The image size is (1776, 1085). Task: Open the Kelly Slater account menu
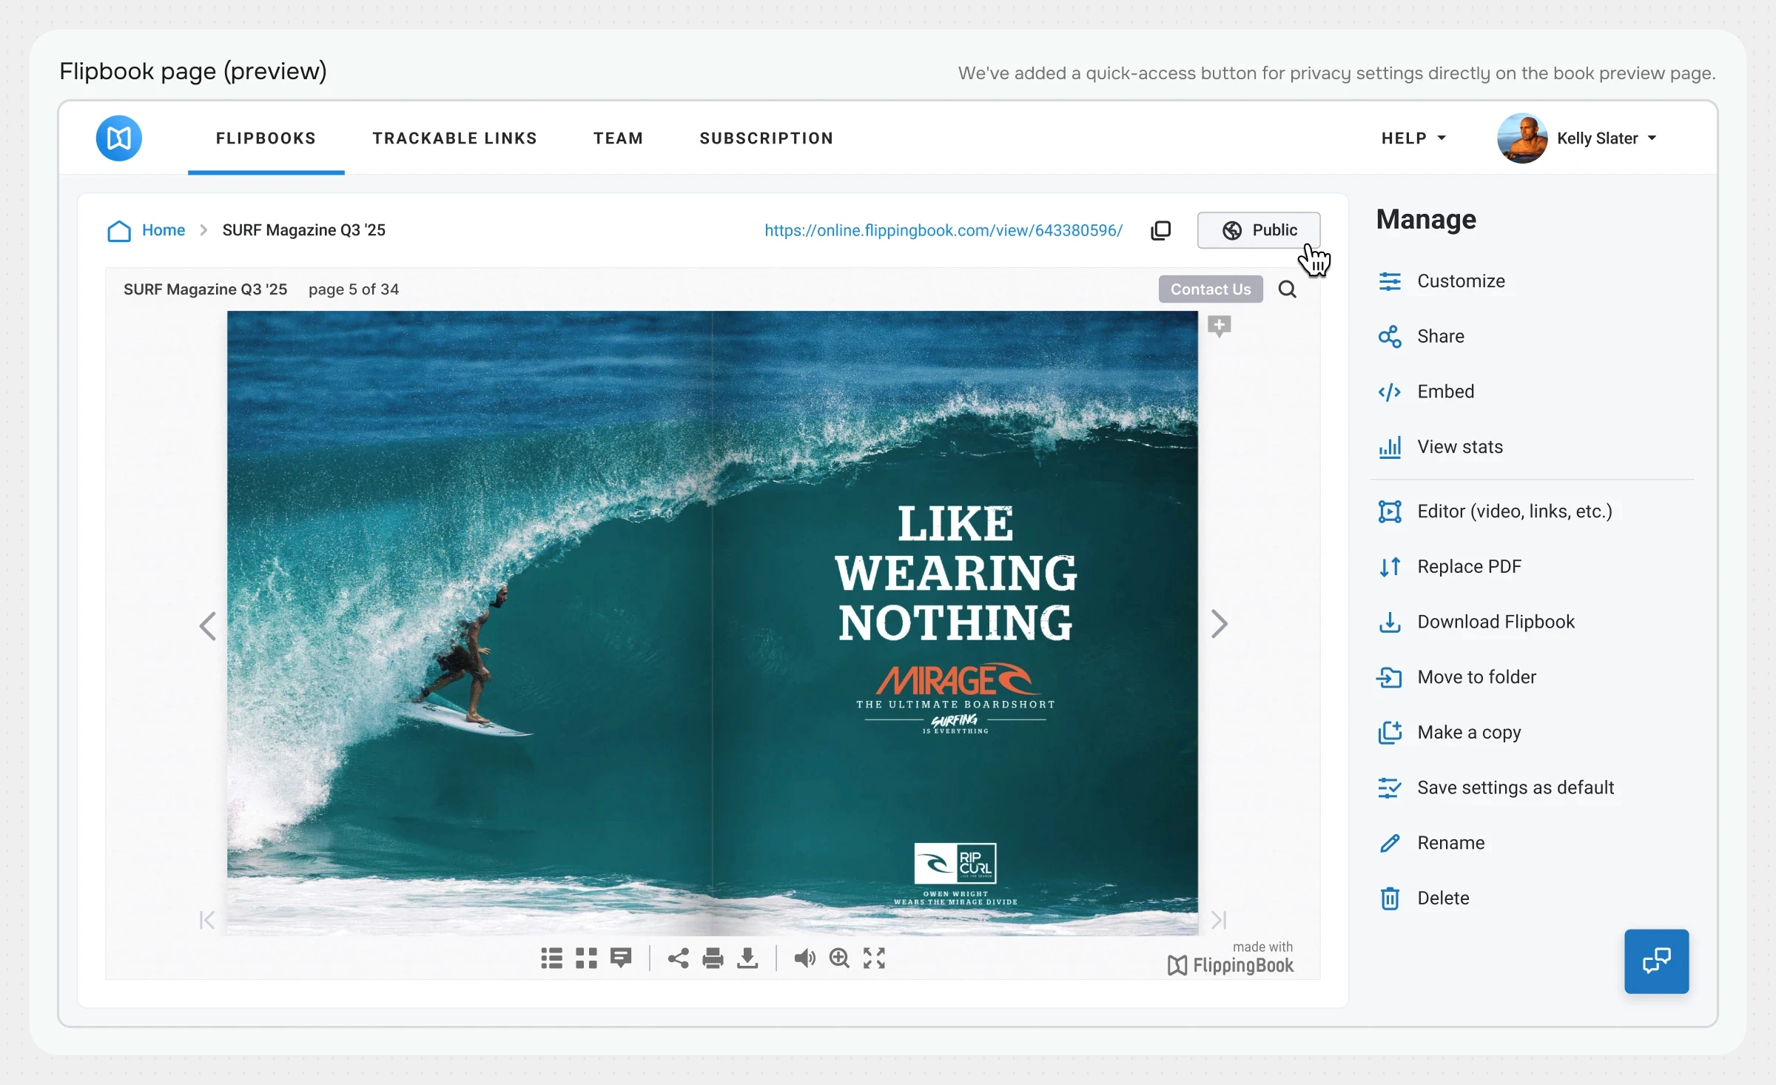1606,138
